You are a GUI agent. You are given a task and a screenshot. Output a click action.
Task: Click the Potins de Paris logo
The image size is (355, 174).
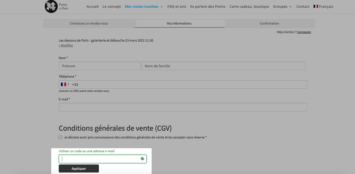(x=56, y=7)
